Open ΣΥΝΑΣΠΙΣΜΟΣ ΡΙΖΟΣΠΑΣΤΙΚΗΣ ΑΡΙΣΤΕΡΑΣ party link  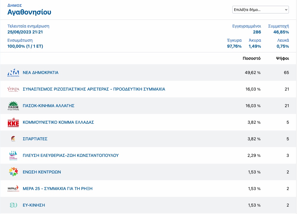click(x=94, y=89)
